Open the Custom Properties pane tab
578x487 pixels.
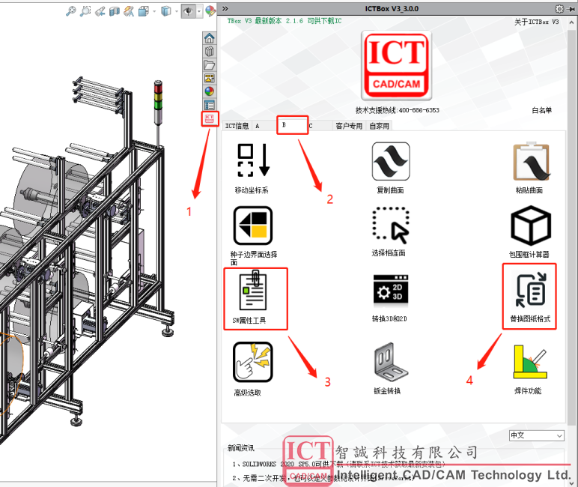point(210,105)
